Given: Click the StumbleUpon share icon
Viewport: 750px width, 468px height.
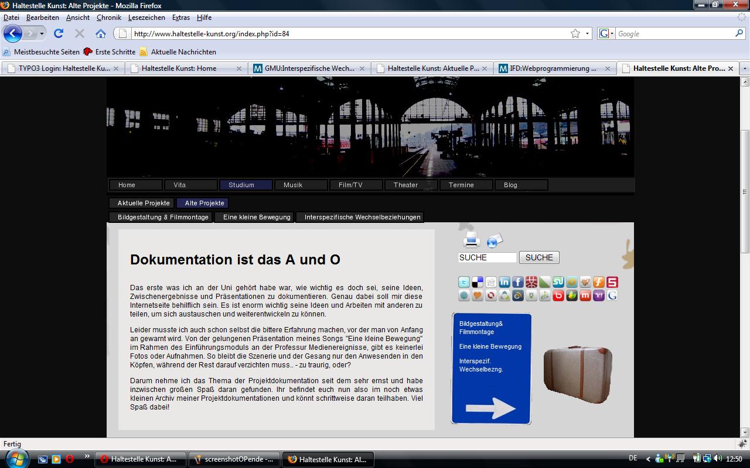Looking at the screenshot, I should (558, 283).
